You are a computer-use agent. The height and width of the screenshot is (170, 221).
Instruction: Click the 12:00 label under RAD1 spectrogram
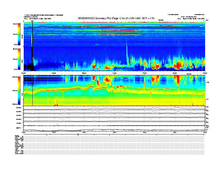114,73
